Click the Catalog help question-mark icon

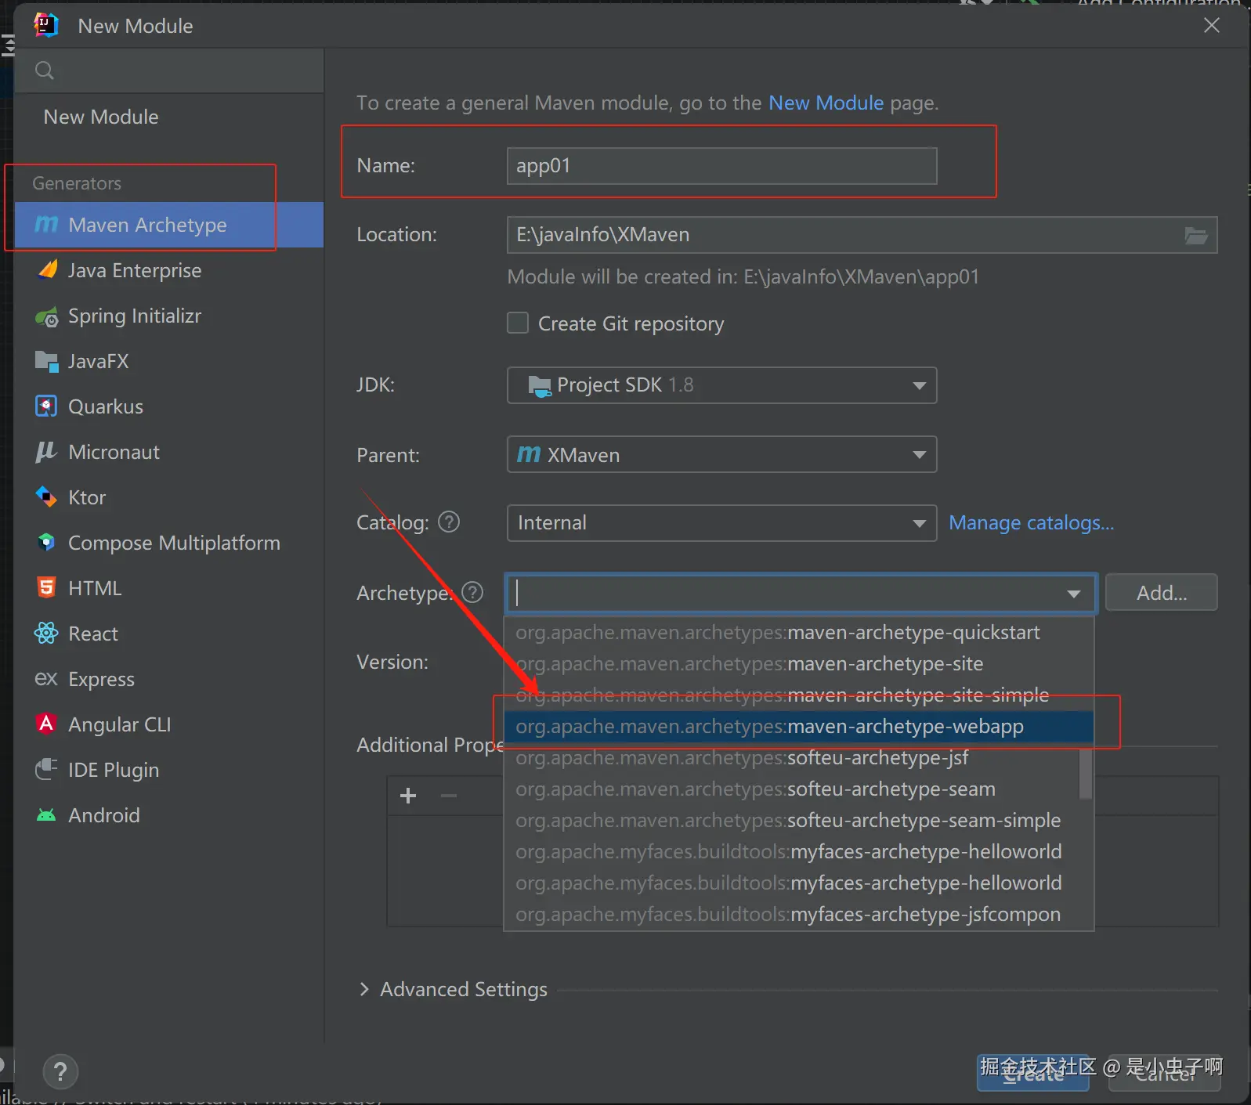(449, 522)
